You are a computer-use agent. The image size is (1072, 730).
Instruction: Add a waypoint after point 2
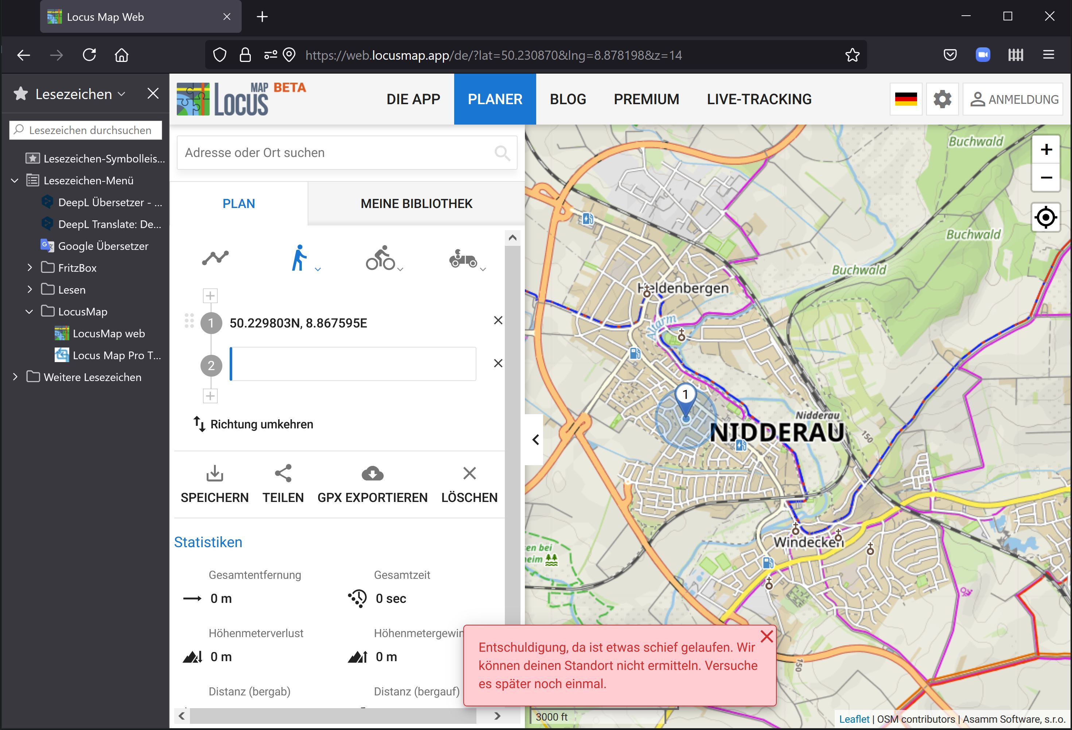(x=210, y=396)
